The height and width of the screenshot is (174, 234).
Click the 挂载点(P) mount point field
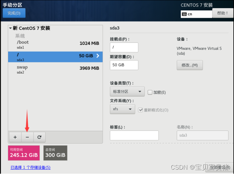tap(124, 47)
